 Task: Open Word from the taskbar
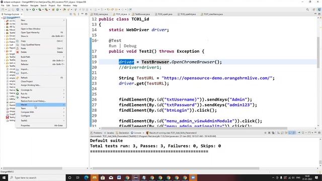click(x=119, y=177)
